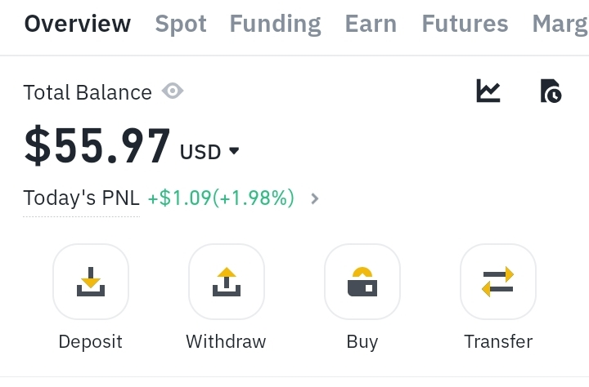Hide balance with the eye icon

tap(173, 91)
